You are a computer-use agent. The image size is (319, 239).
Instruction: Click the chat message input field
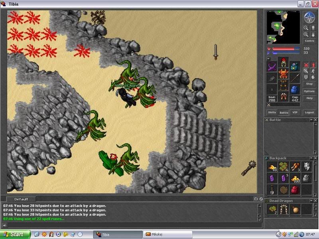(134, 225)
